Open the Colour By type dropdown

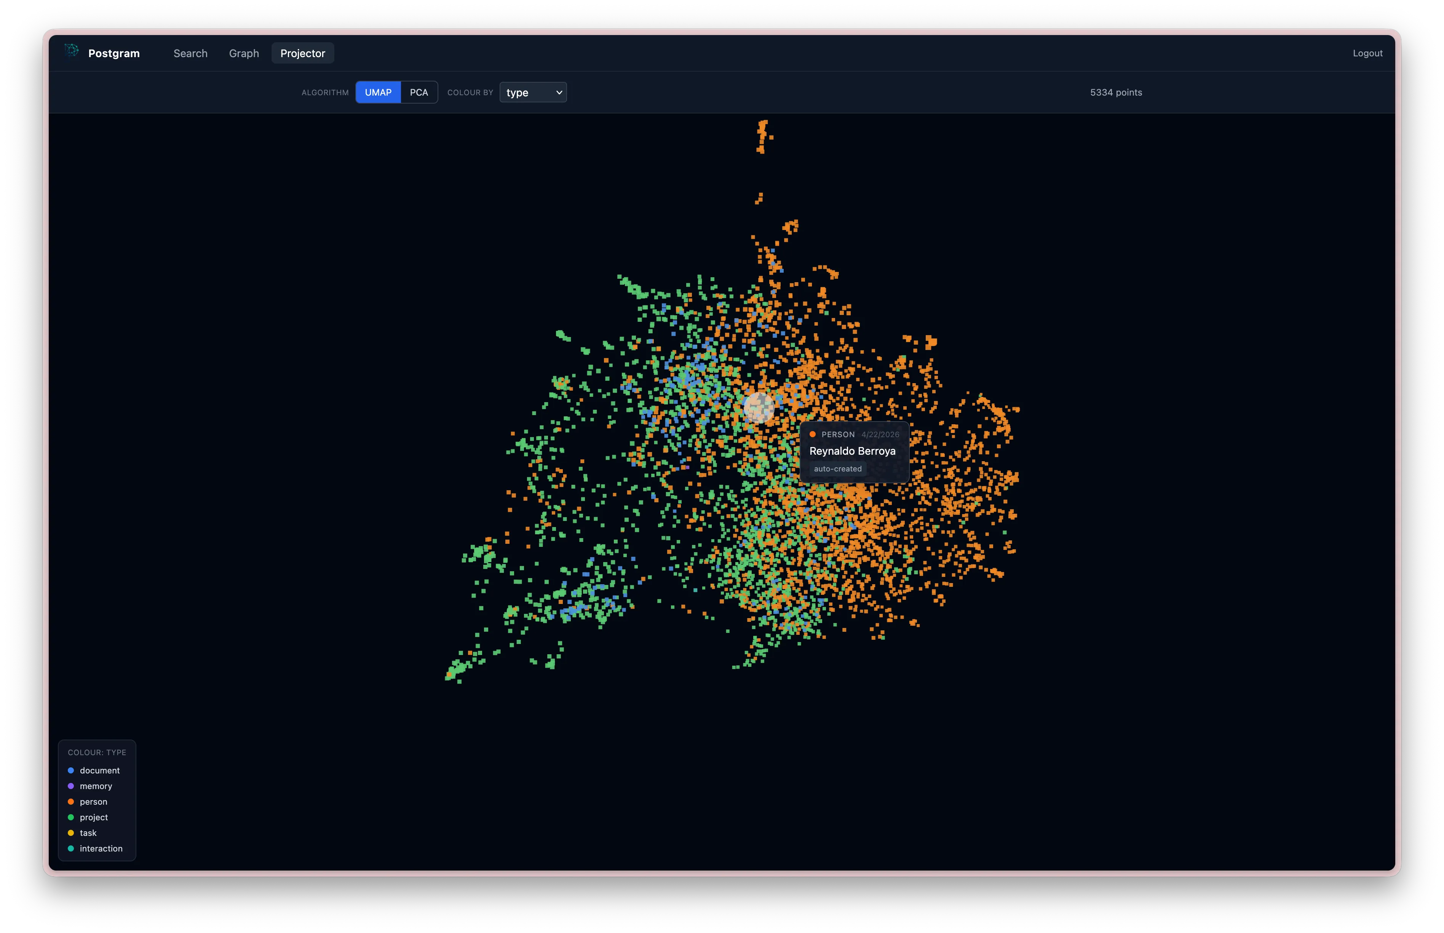[x=533, y=92]
